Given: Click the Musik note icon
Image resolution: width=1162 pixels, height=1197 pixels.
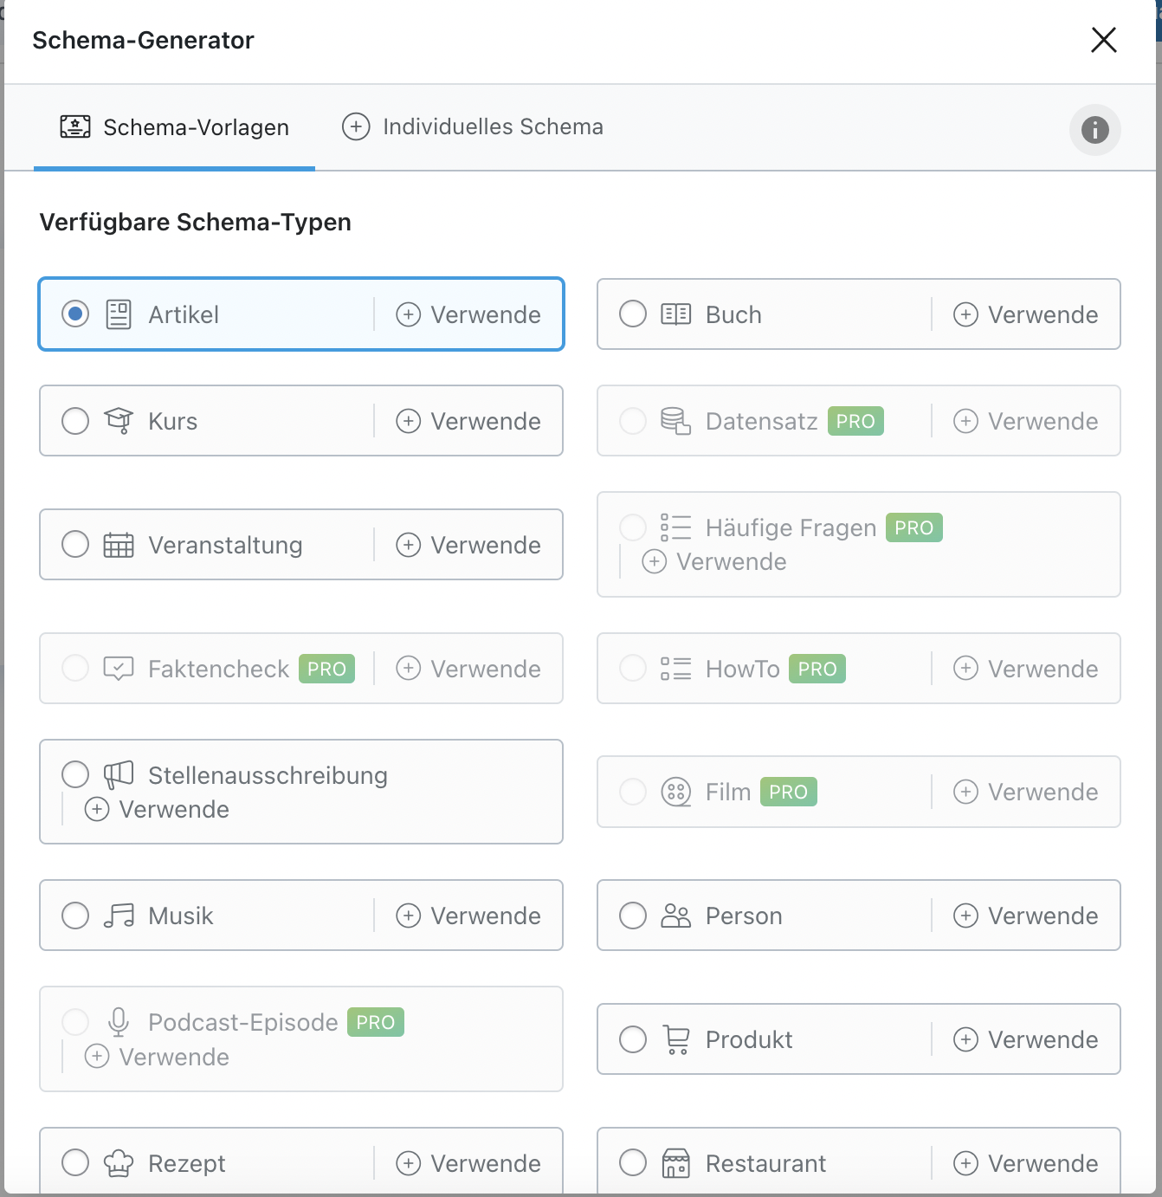Looking at the screenshot, I should pos(119,916).
